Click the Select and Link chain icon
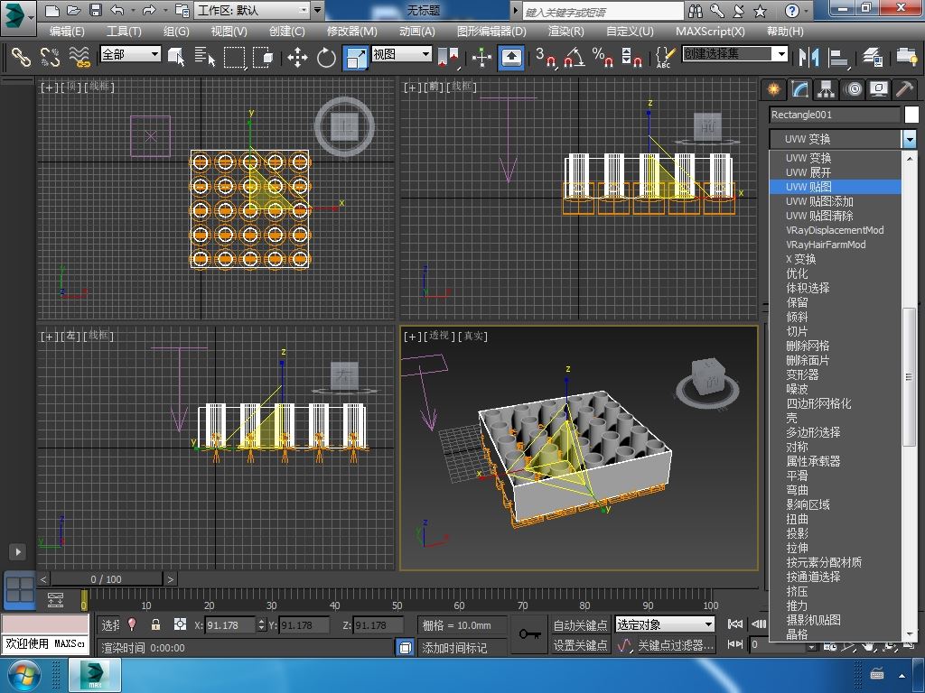The image size is (925, 693). [x=20, y=57]
